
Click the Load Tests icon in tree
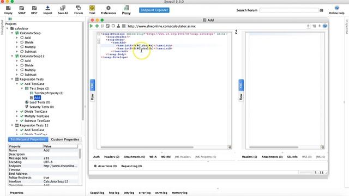27,102
